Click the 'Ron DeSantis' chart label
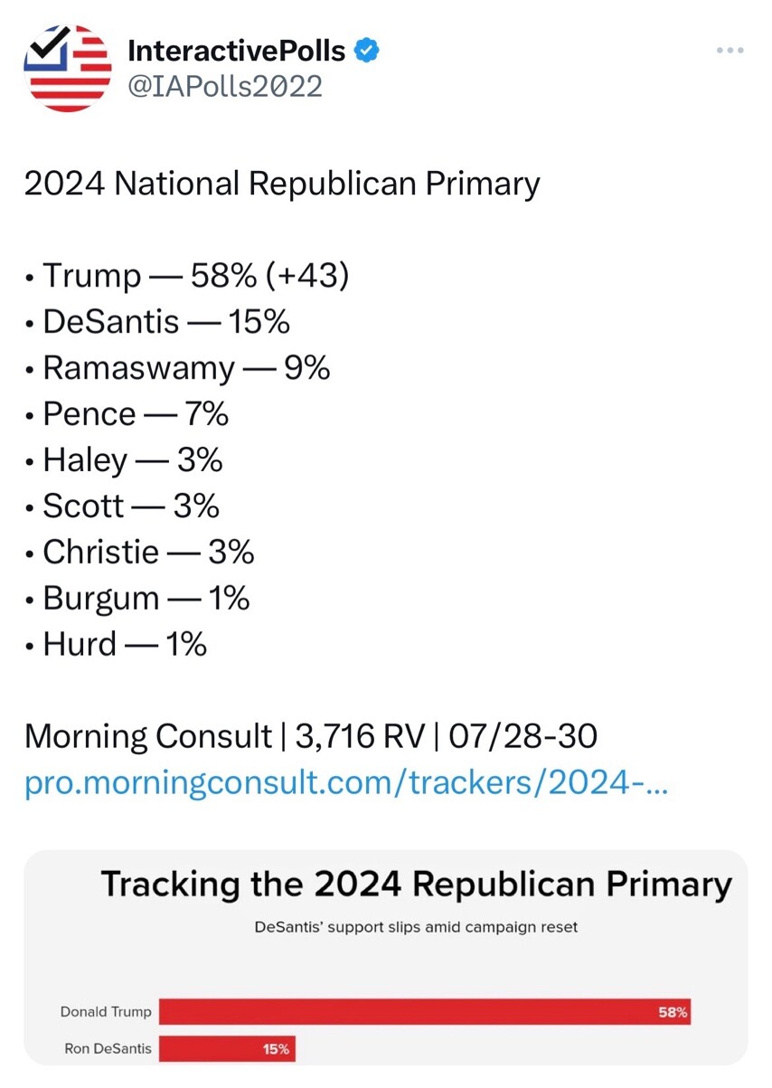 [108, 1050]
